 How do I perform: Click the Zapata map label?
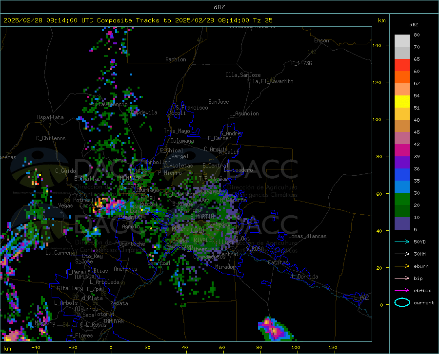click(x=120, y=303)
